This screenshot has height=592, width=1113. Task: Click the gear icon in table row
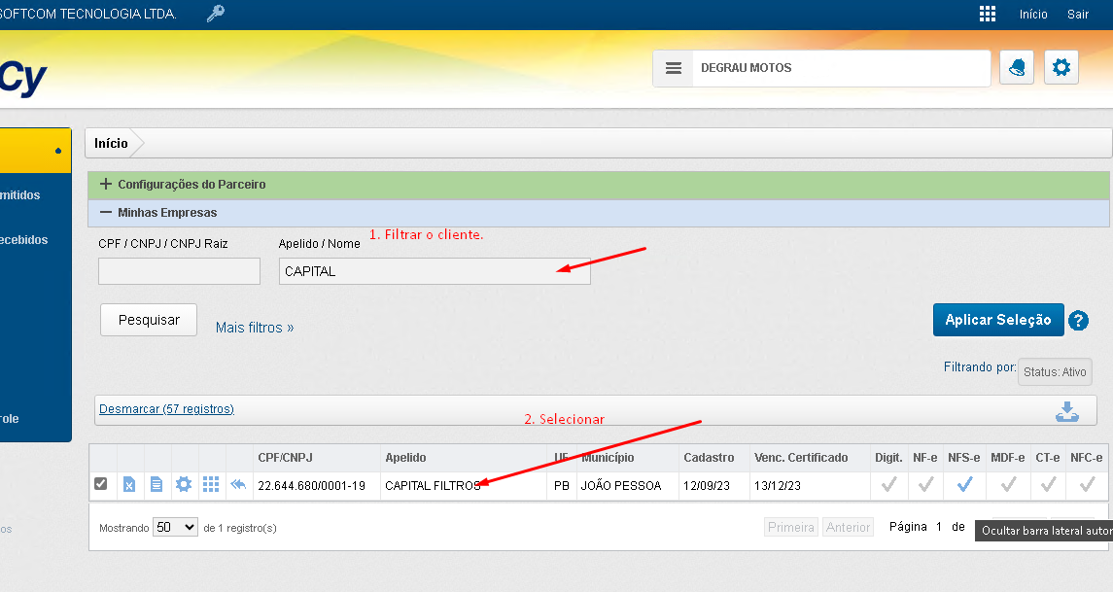tap(183, 485)
